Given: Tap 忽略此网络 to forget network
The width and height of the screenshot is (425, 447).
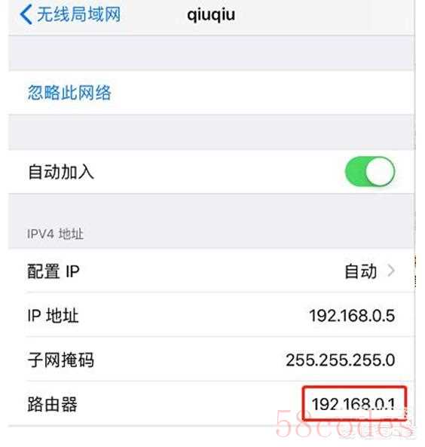Looking at the screenshot, I should pos(69,93).
